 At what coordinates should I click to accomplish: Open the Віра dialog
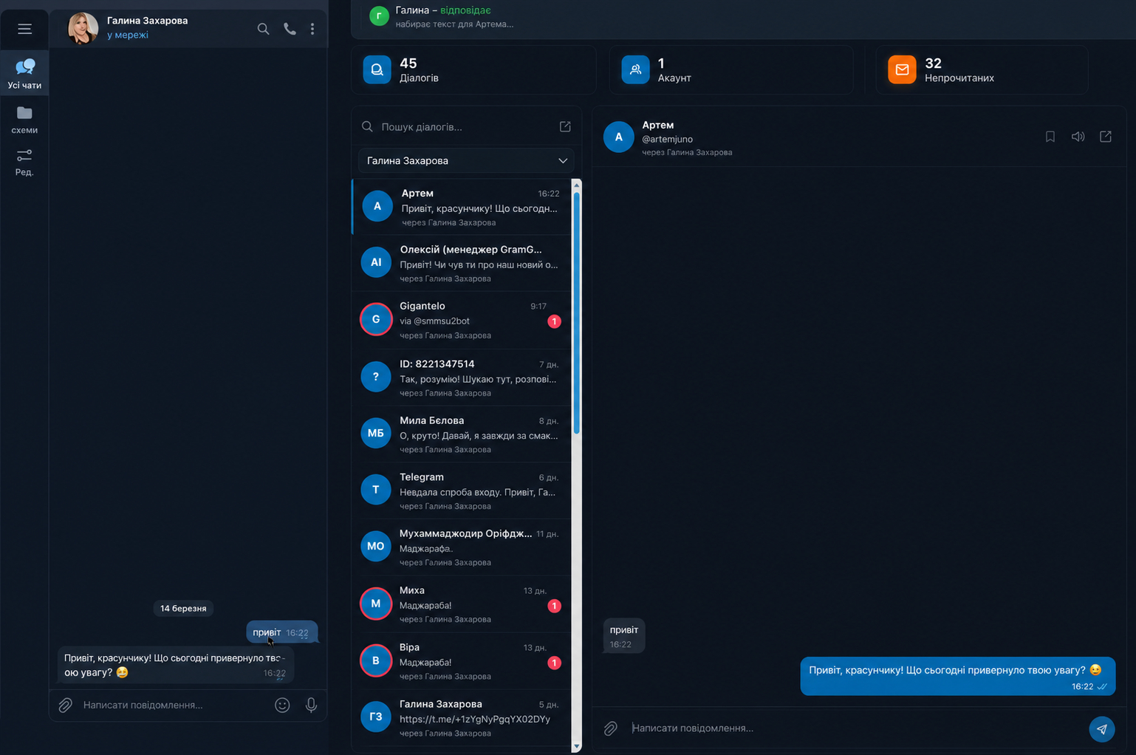pyautogui.click(x=463, y=661)
